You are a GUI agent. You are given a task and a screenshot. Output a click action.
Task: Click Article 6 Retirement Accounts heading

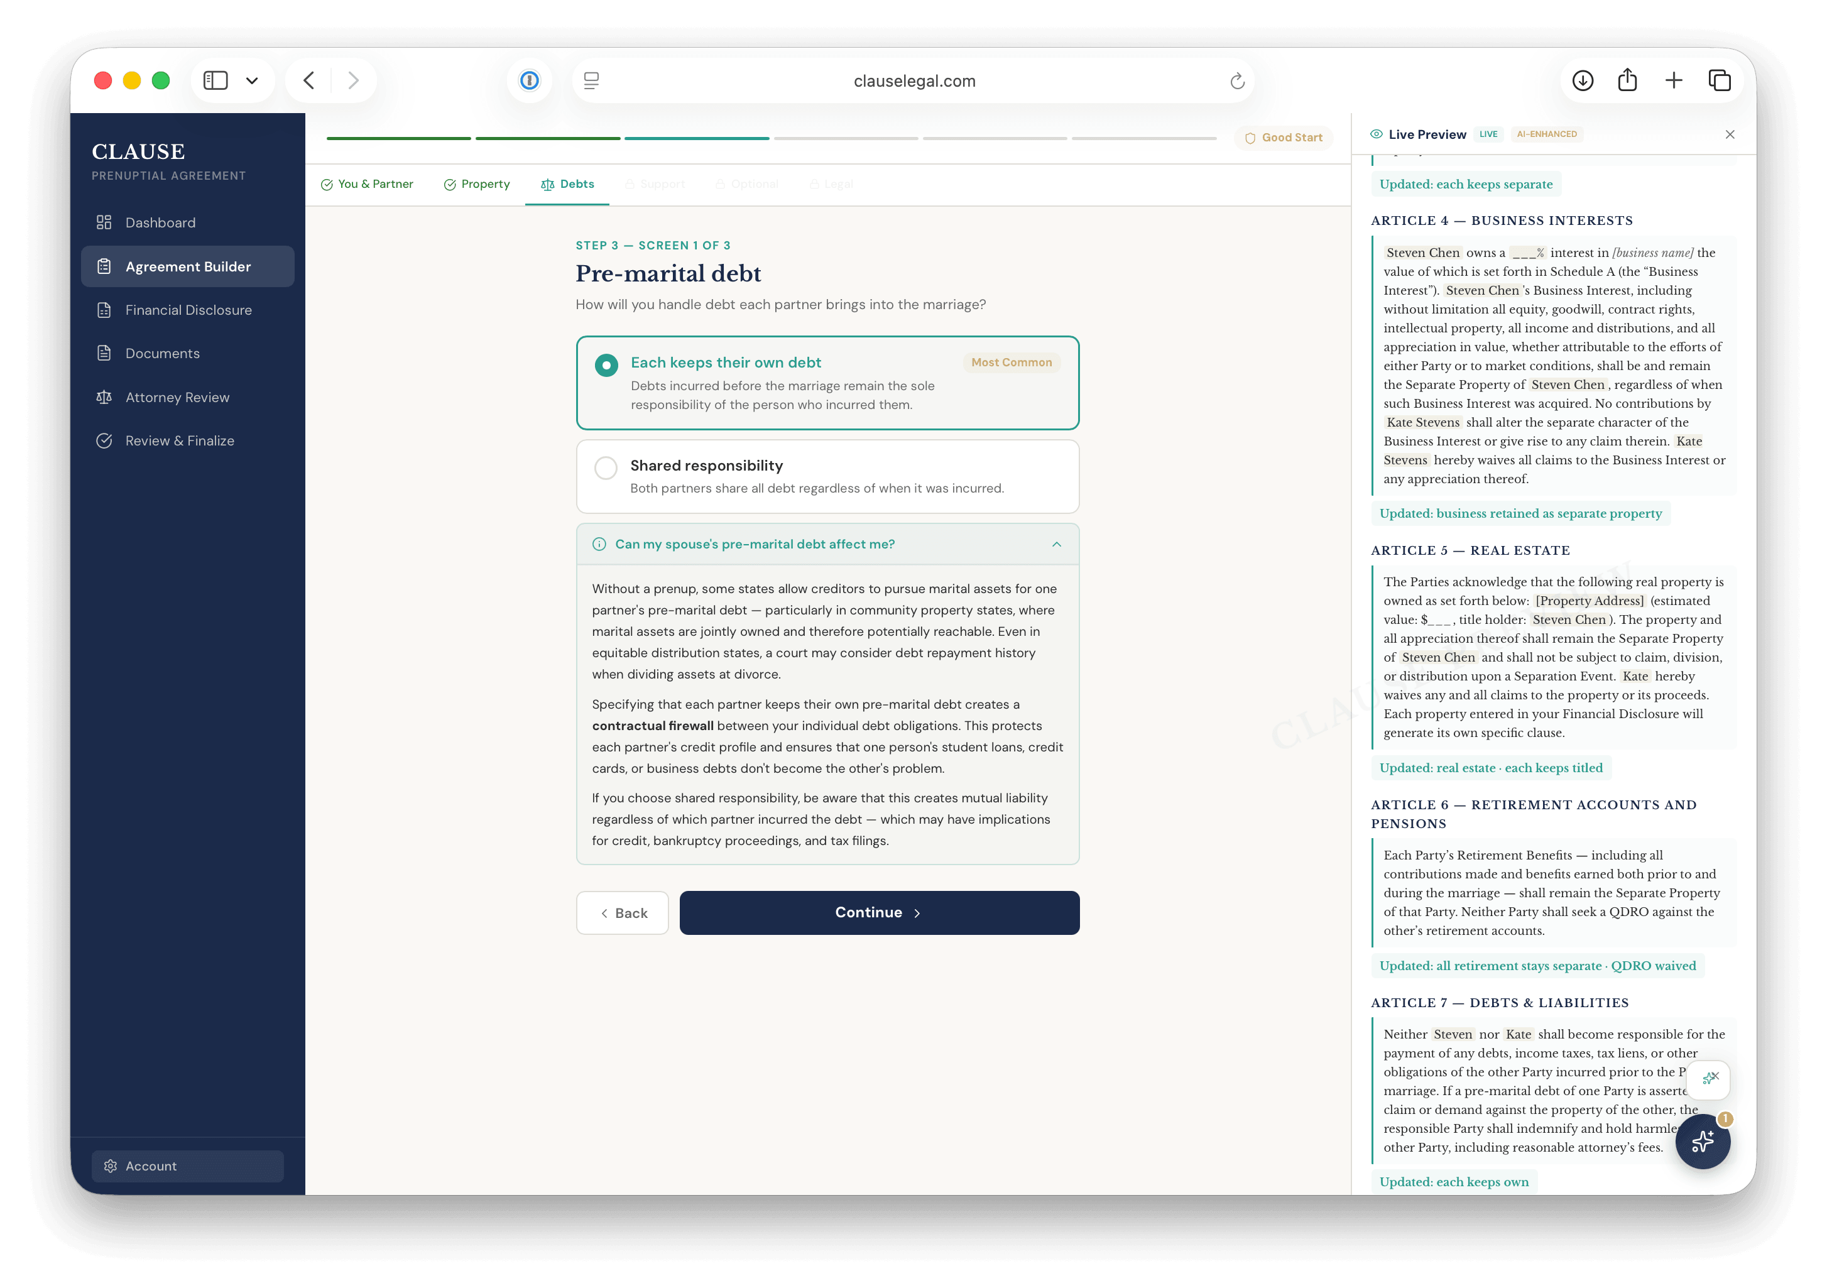click(1534, 814)
